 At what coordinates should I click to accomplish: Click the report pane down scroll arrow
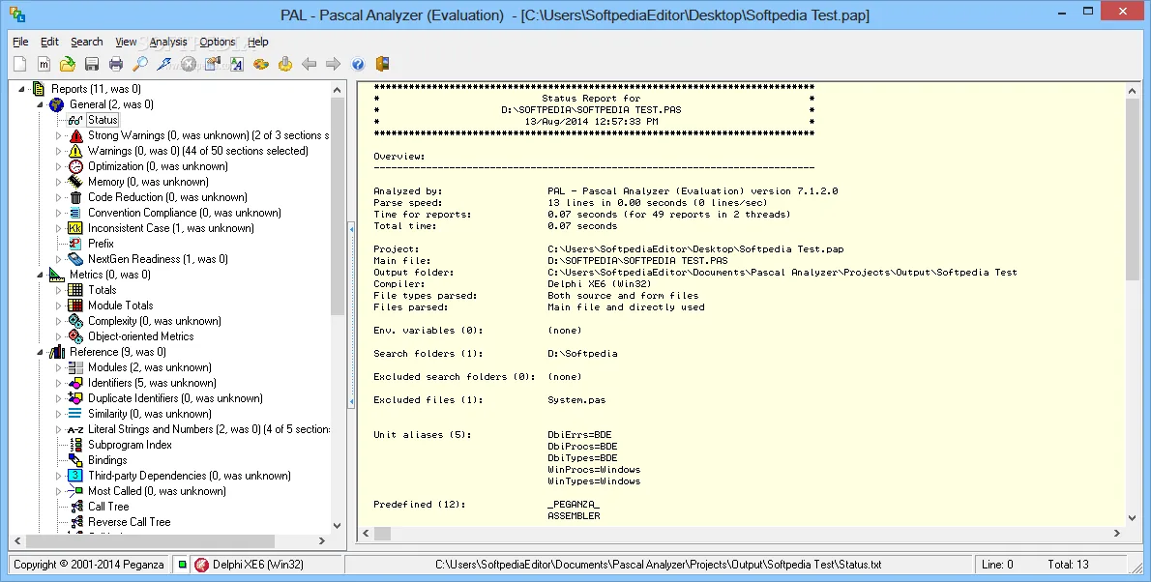(1133, 518)
